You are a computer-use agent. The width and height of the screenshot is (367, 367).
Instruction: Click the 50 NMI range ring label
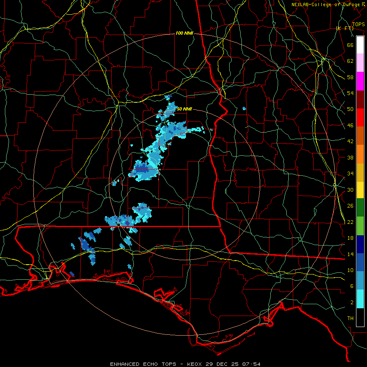184,109
